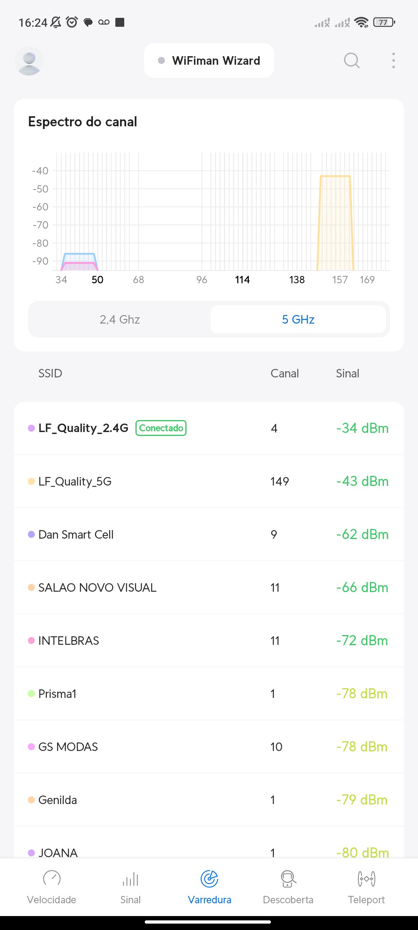The width and height of the screenshot is (418, 930).
Task: Expand the WiFiman Wizard selector
Action: point(209,60)
